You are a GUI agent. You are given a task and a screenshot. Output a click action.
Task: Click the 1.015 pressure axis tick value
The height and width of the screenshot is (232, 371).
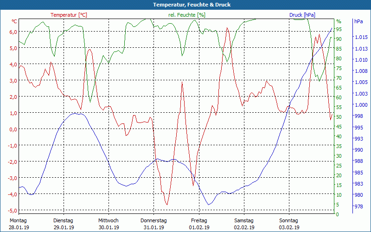(x=361, y=37)
